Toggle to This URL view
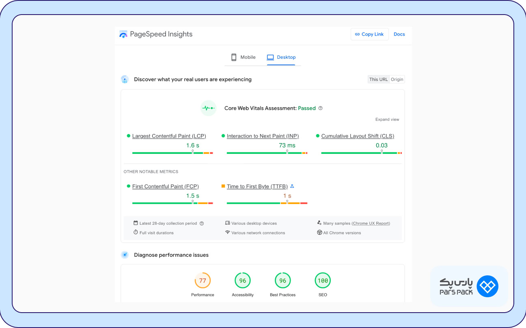Screen dimensions: 526x328 378,79
